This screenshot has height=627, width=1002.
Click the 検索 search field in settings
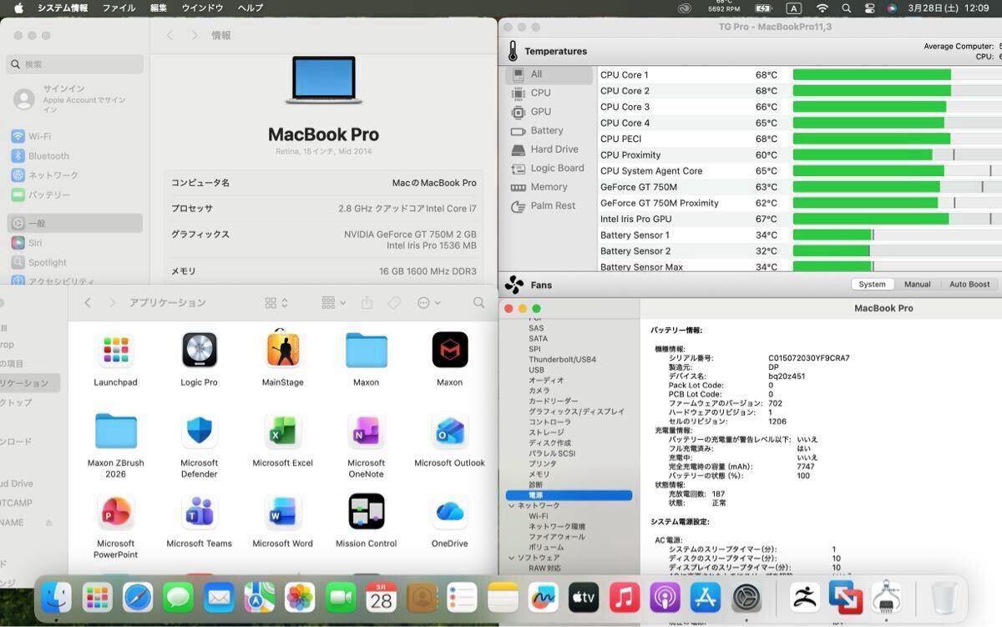(75, 64)
